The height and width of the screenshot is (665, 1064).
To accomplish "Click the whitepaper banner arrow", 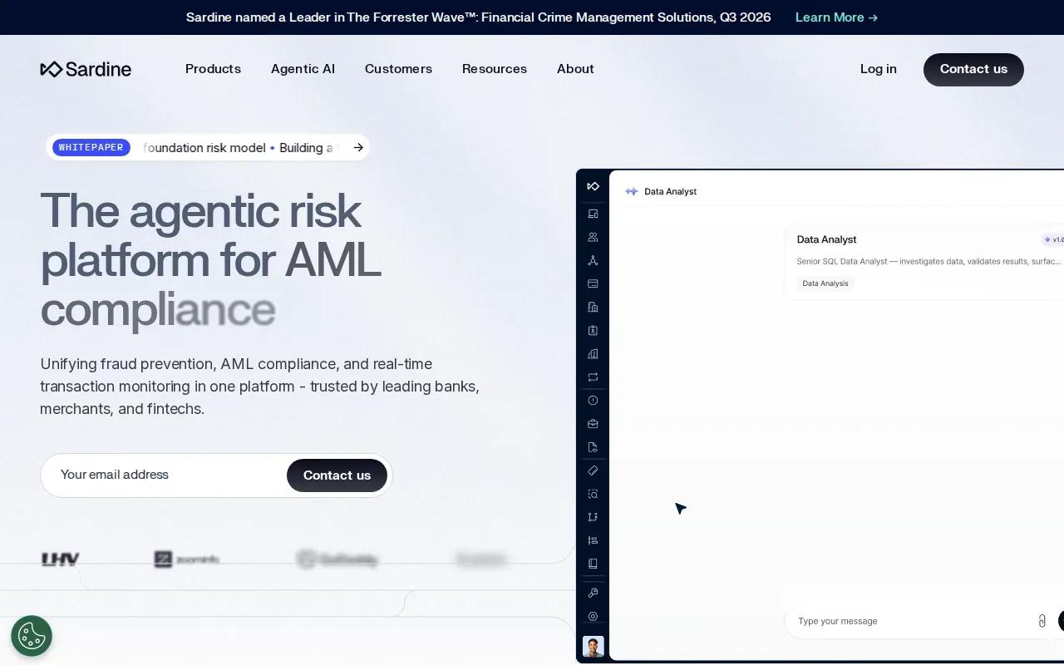I will pyautogui.click(x=358, y=147).
